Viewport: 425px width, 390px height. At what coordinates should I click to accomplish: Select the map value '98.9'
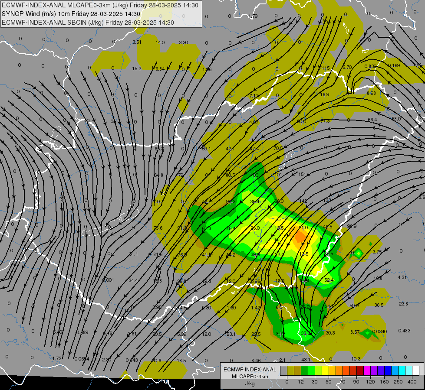tap(352, 226)
